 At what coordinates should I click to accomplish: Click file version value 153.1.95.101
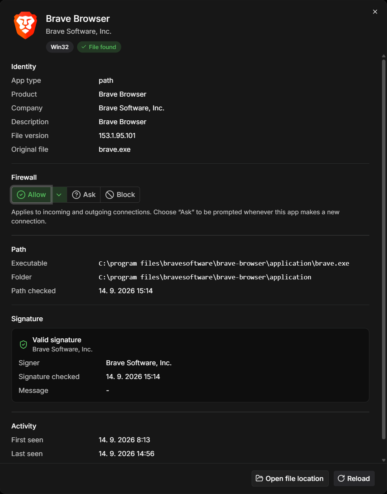point(117,136)
